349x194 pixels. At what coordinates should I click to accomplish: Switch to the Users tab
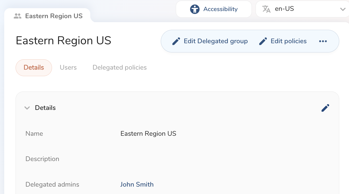coord(68,67)
